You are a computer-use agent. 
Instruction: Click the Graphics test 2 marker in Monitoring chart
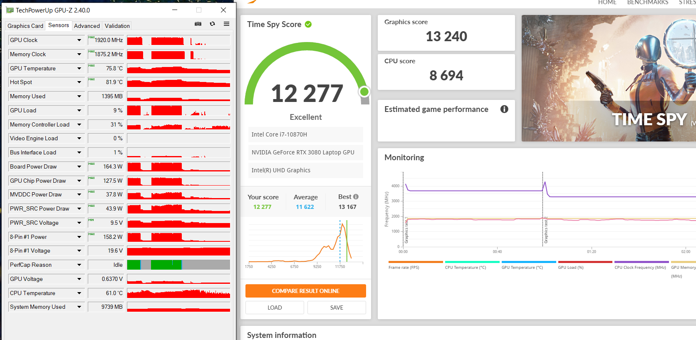coord(546,231)
